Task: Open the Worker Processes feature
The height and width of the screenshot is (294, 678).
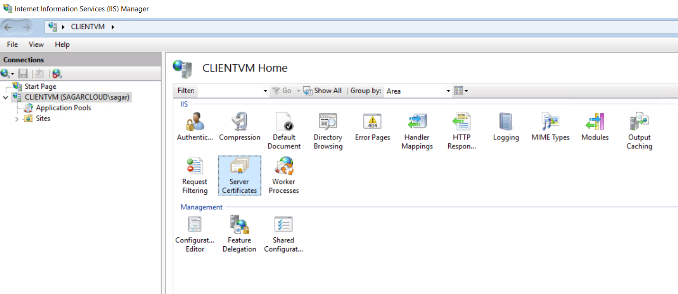Action: pyautogui.click(x=284, y=176)
